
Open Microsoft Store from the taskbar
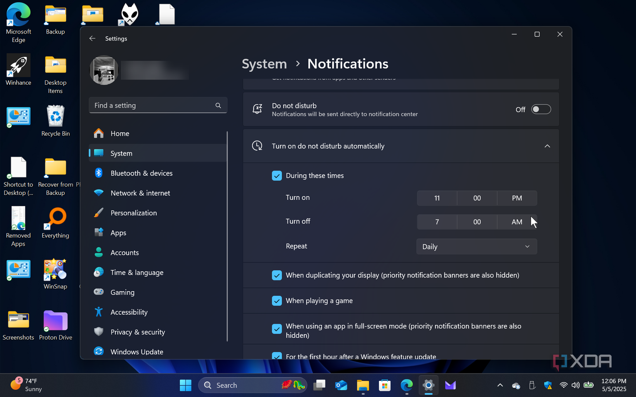coord(385,385)
